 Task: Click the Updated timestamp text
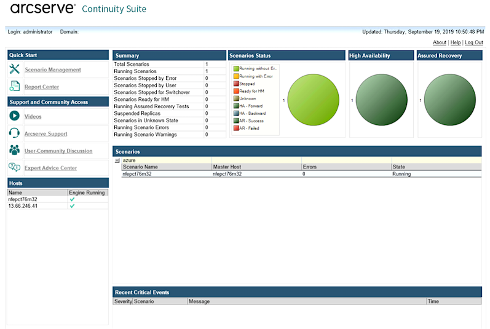tap(423, 32)
